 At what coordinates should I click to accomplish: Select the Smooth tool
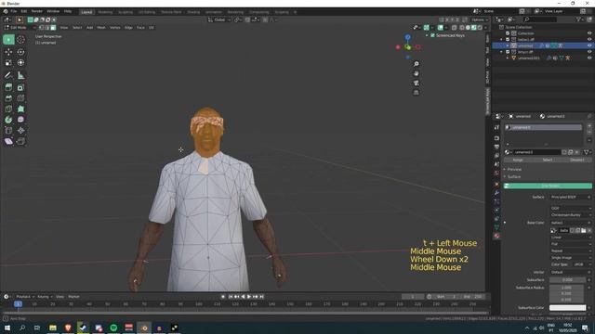click(20, 120)
